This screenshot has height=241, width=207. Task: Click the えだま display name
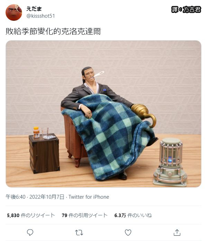[34, 9]
